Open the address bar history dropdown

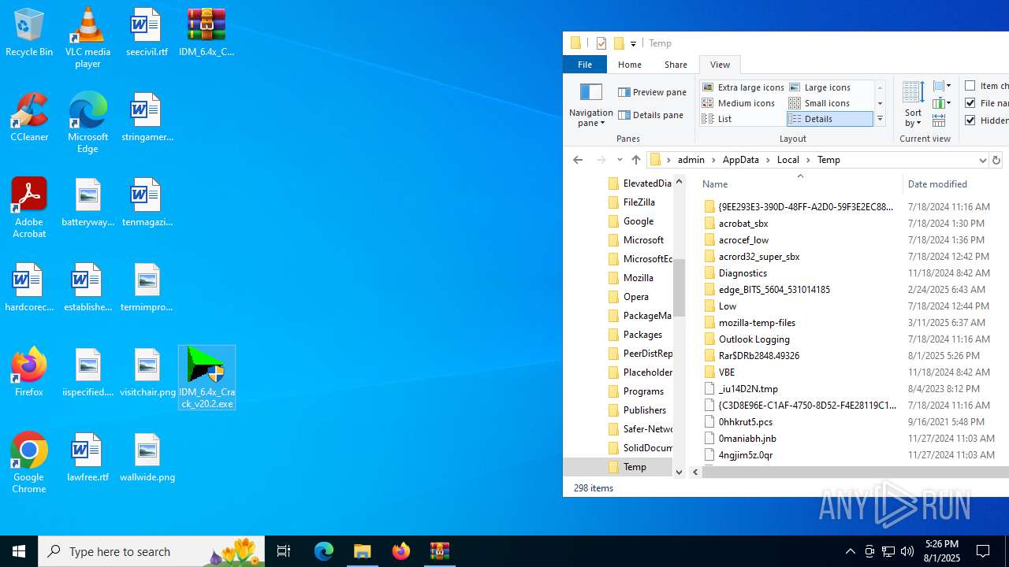tap(983, 160)
